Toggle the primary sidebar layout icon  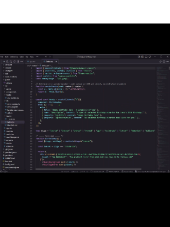click(143, 57)
